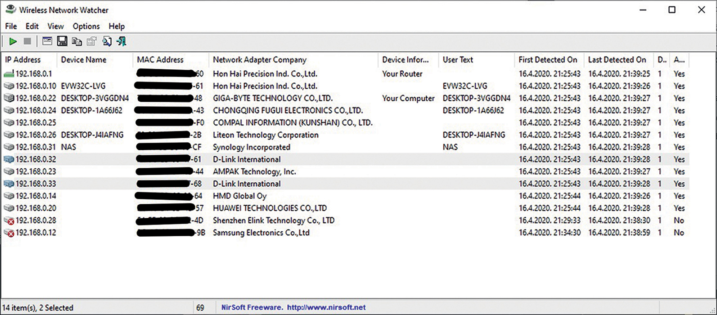717x315 pixels.
Task: Select the CHONGQING FUGUI ELECTRONICS cell
Action: coord(288,110)
